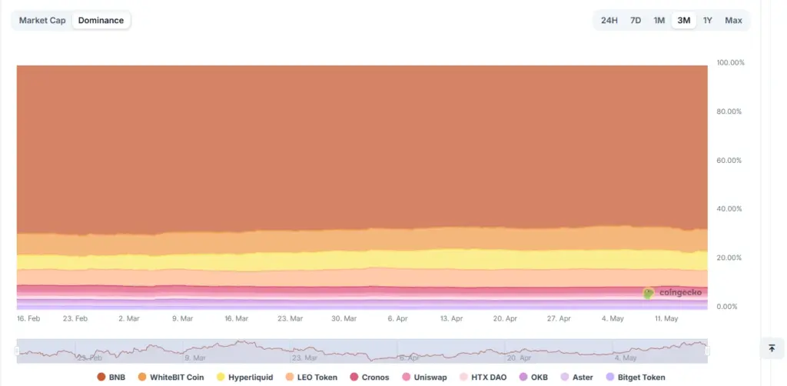Toggle WhiteBIT Coin series in legend
This screenshot has height=386, width=787.
tap(171, 377)
